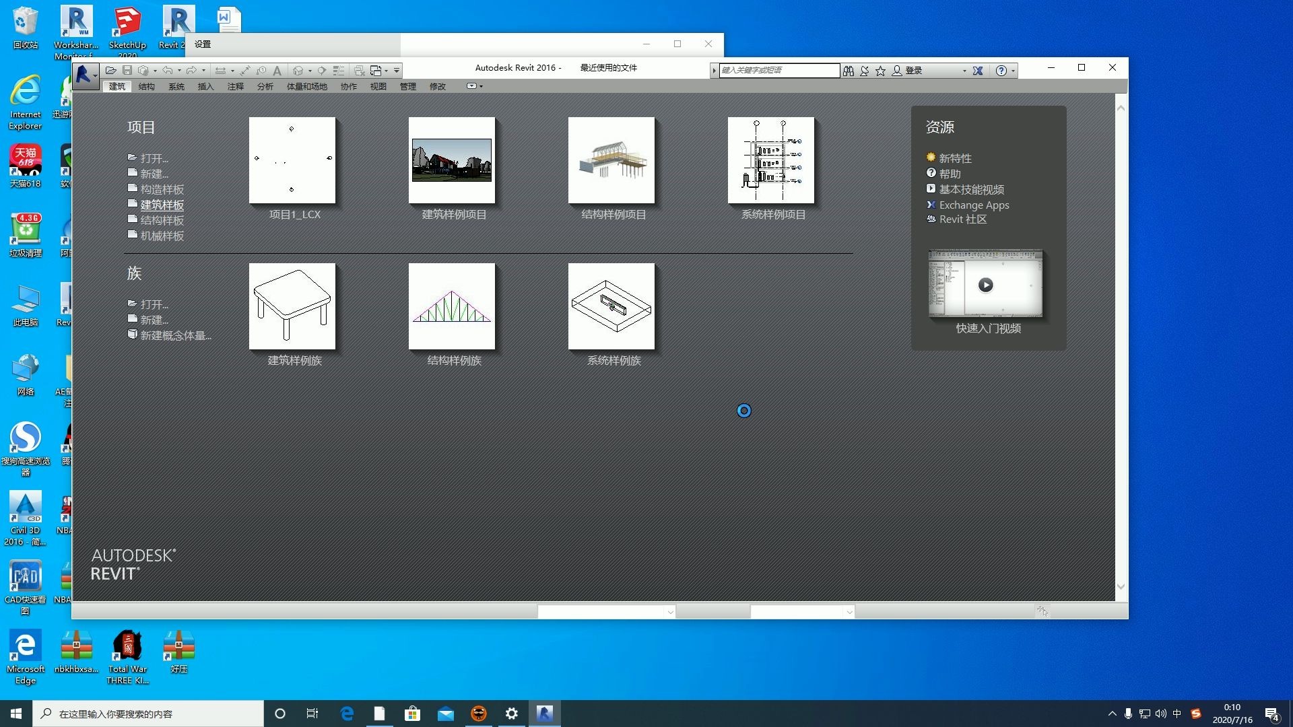The height and width of the screenshot is (727, 1293).
Task: Click the 视图 menu in ribbon
Action: 379,86
